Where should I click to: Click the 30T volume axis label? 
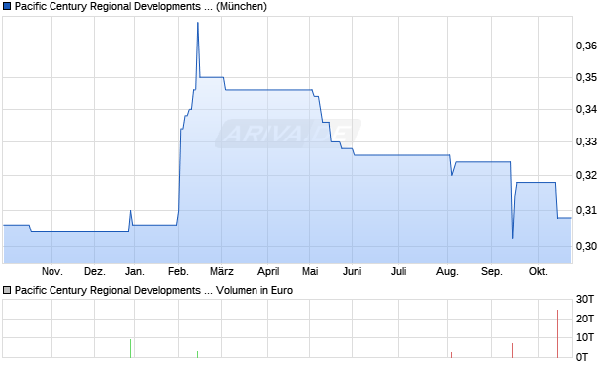coord(585,300)
